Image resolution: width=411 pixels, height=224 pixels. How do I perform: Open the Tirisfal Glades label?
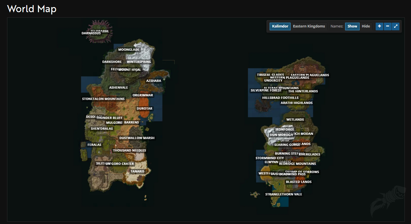pos(270,75)
